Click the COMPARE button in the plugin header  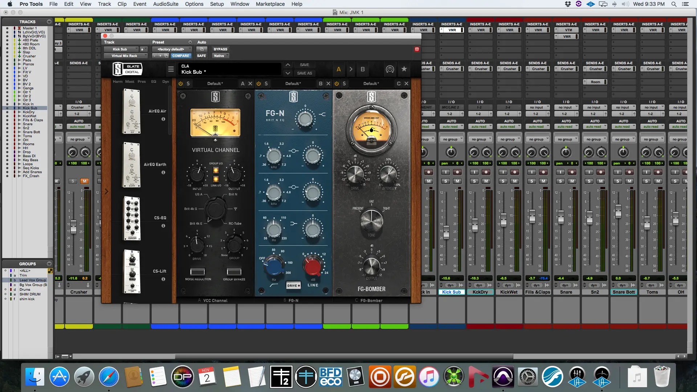click(x=180, y=56)
